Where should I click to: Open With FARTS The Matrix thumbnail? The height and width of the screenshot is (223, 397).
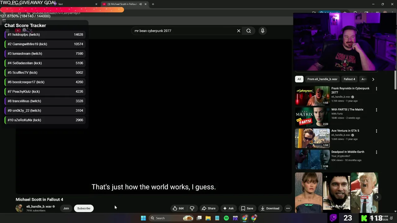coord(312,117)
